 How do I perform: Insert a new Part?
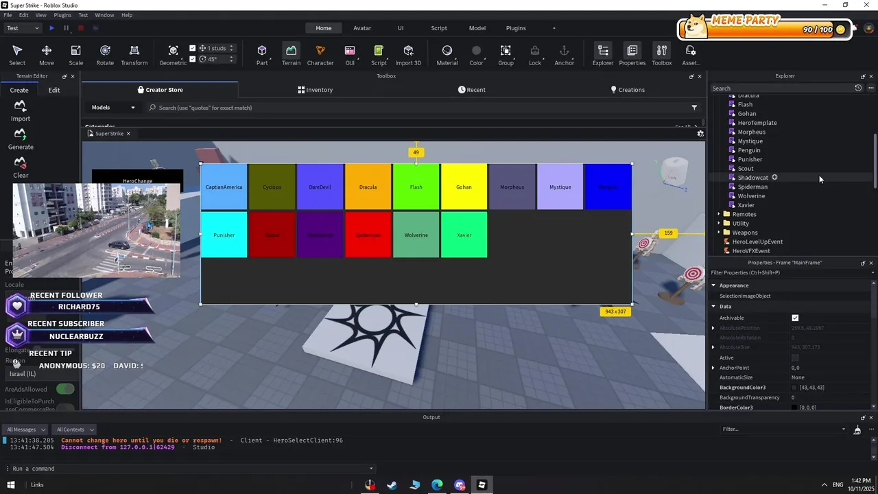tap(262, 55)
